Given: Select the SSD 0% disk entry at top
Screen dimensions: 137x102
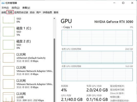Looking at the screenshot, I should click(28, 20).
